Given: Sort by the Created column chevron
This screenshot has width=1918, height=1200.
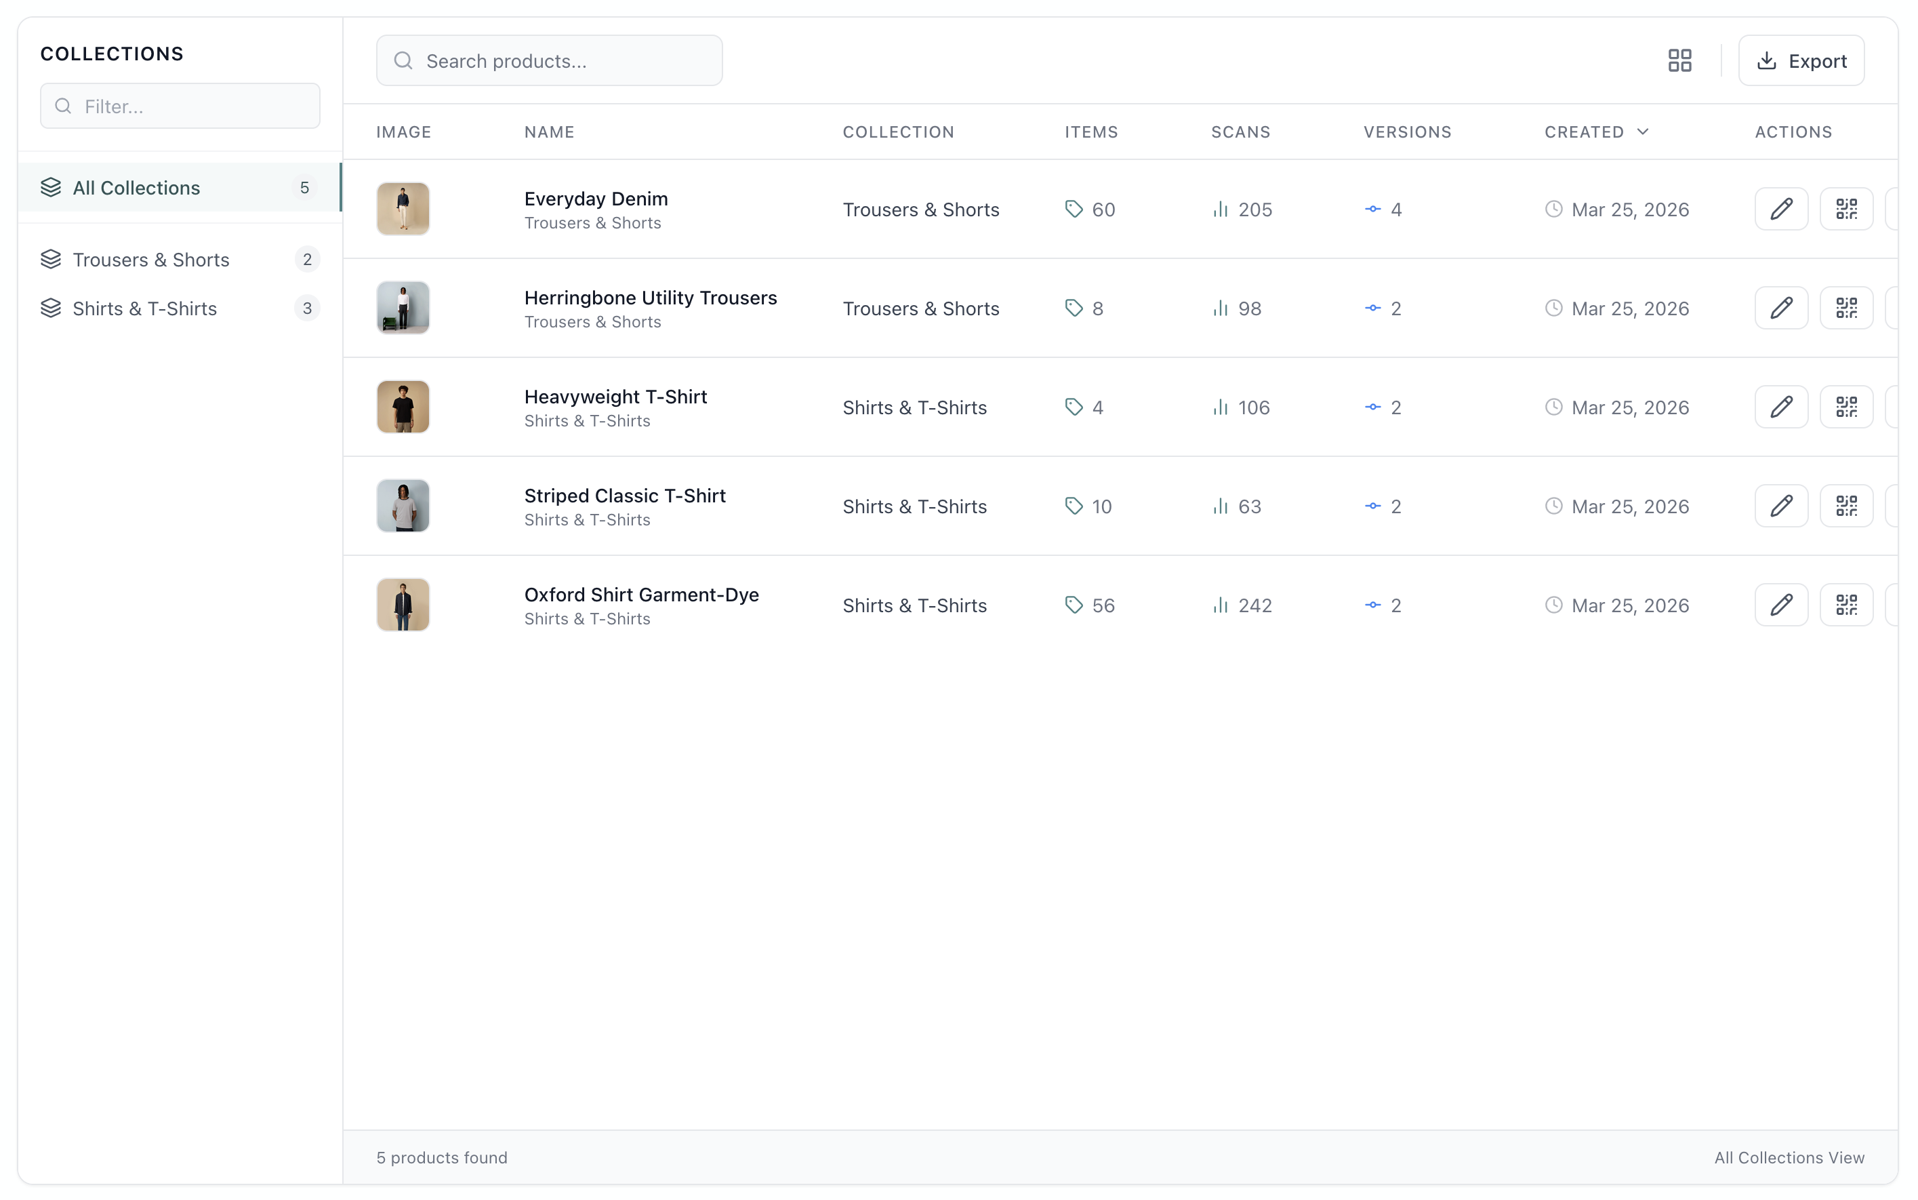Looking at the screenshot, I should pyautogui.click(x=1643, y=132).
